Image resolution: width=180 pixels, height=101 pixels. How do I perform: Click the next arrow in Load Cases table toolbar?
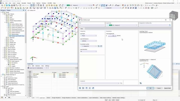[48, 68]
